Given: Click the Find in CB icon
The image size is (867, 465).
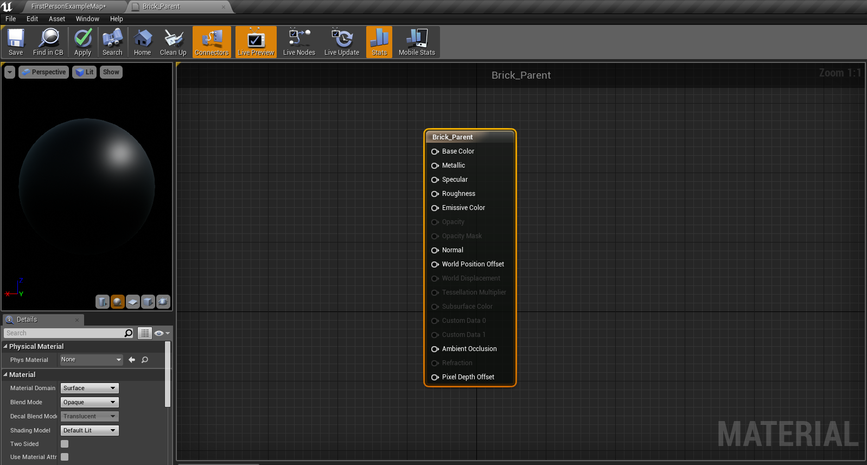Looking at the screenshot, I should (x=48, y=42).
